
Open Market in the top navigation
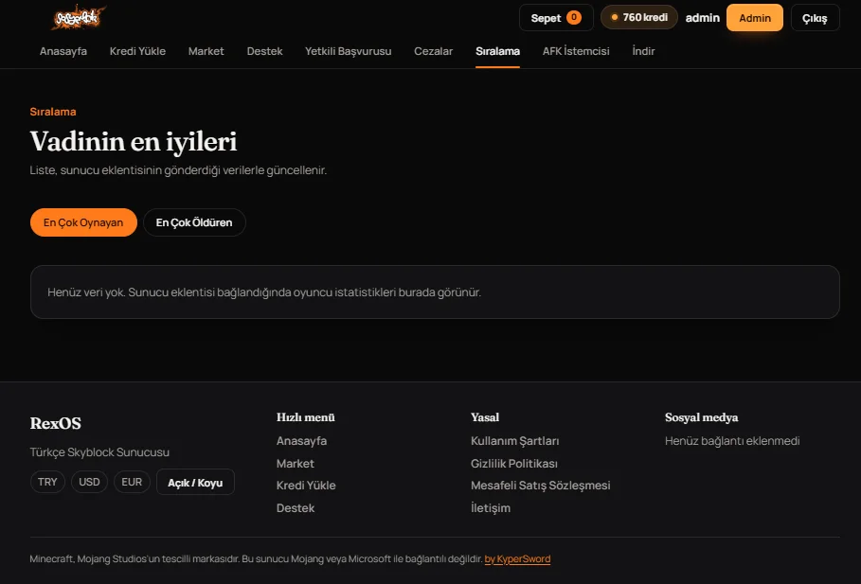pos(206,51)
